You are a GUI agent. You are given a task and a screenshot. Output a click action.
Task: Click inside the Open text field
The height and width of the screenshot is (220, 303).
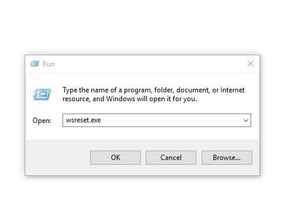point(157,120)
